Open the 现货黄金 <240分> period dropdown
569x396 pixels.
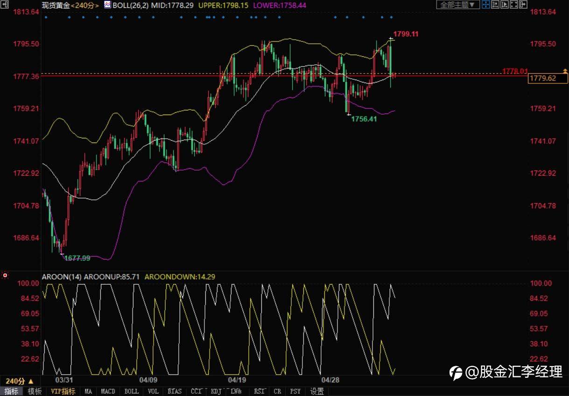tap(70, 5)
